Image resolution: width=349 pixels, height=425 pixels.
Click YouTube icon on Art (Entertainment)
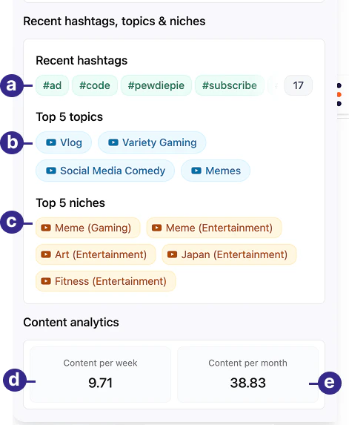tap(46, 254)
